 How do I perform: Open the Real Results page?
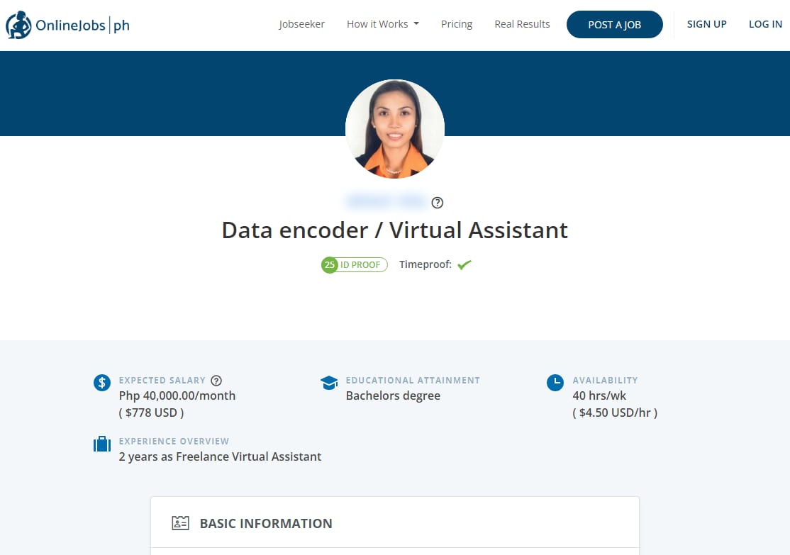522,24
